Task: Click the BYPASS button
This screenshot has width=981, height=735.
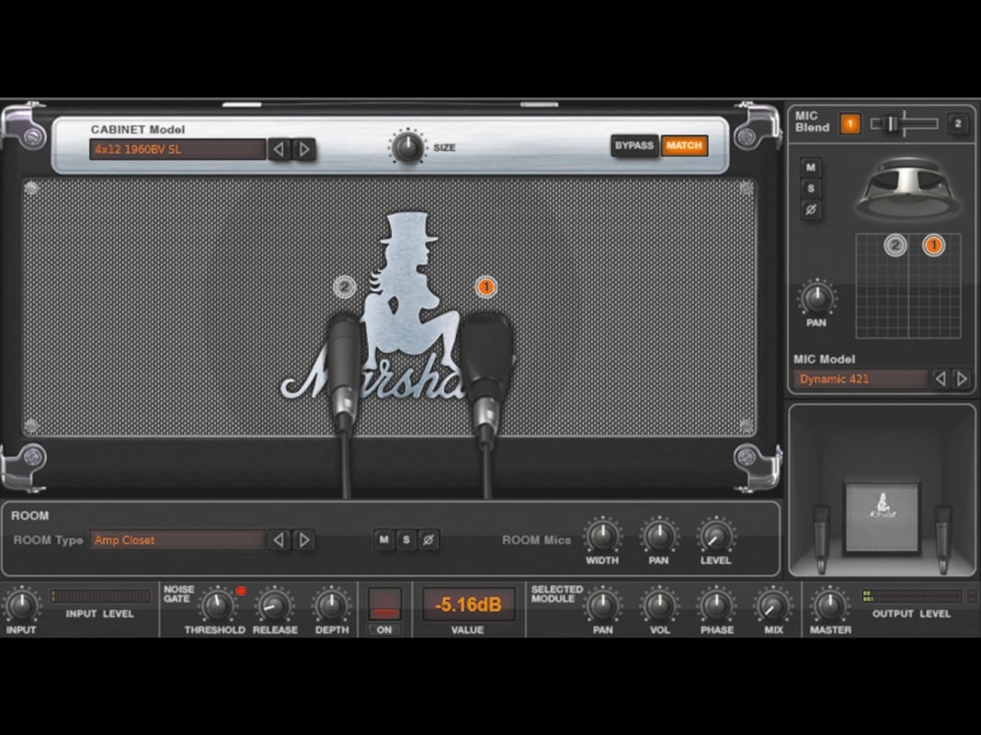Action: pyautogui.click(x=633, y=146)
